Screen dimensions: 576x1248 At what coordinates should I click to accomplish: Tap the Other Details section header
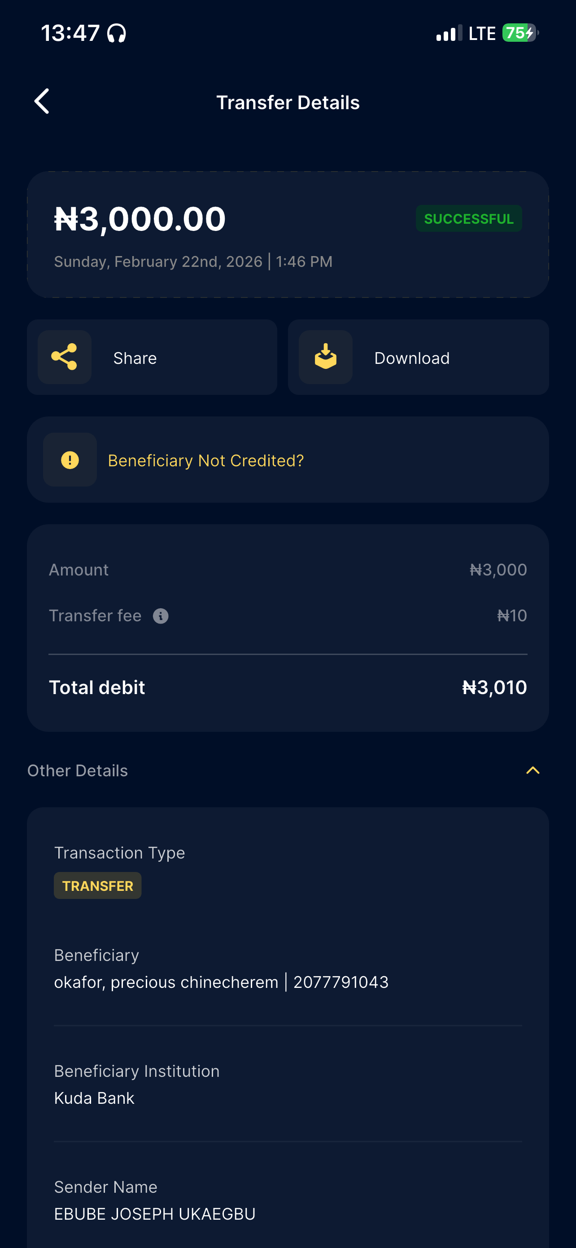coord(78,770)
